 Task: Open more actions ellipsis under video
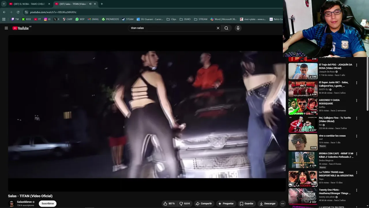coord(283,204)
